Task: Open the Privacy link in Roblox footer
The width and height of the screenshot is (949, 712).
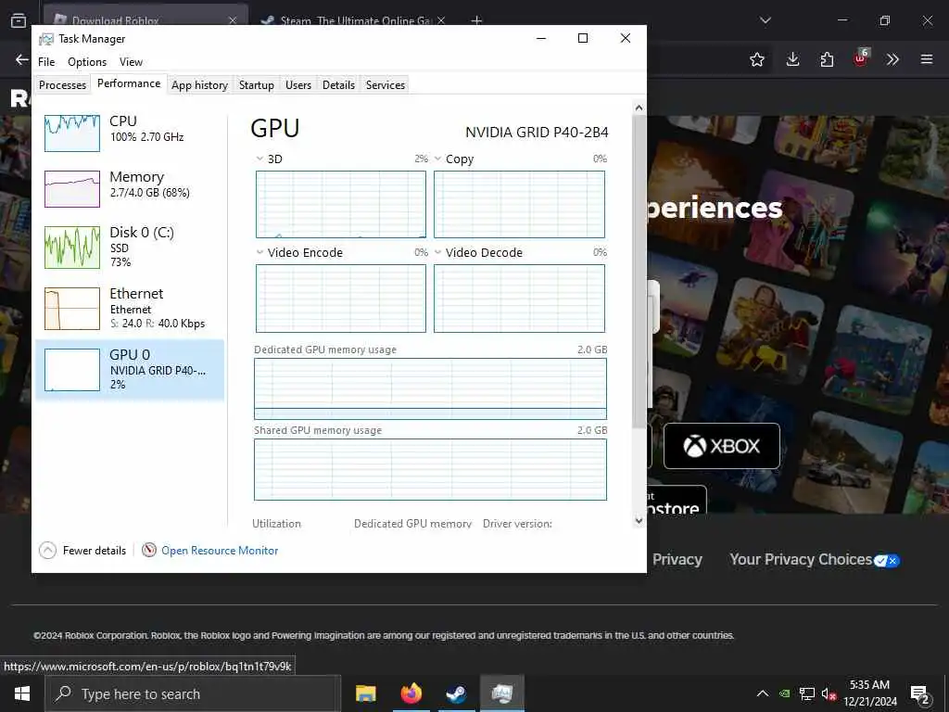Action: (x=677, y=559)
